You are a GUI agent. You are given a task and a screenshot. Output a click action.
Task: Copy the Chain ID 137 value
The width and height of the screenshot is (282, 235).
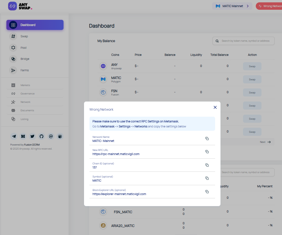[207, 165]
